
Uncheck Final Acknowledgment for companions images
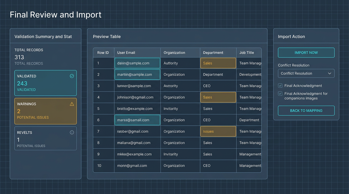pyautogui.click(x=280, y=93)
